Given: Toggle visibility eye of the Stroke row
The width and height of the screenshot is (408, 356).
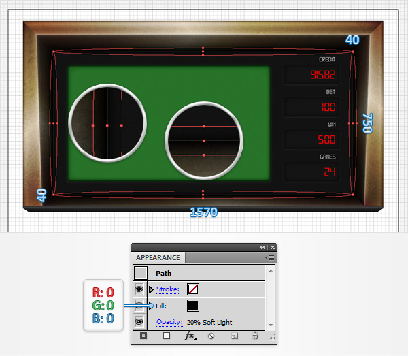Looking at the screenshot, I should [x=139, y=289].
